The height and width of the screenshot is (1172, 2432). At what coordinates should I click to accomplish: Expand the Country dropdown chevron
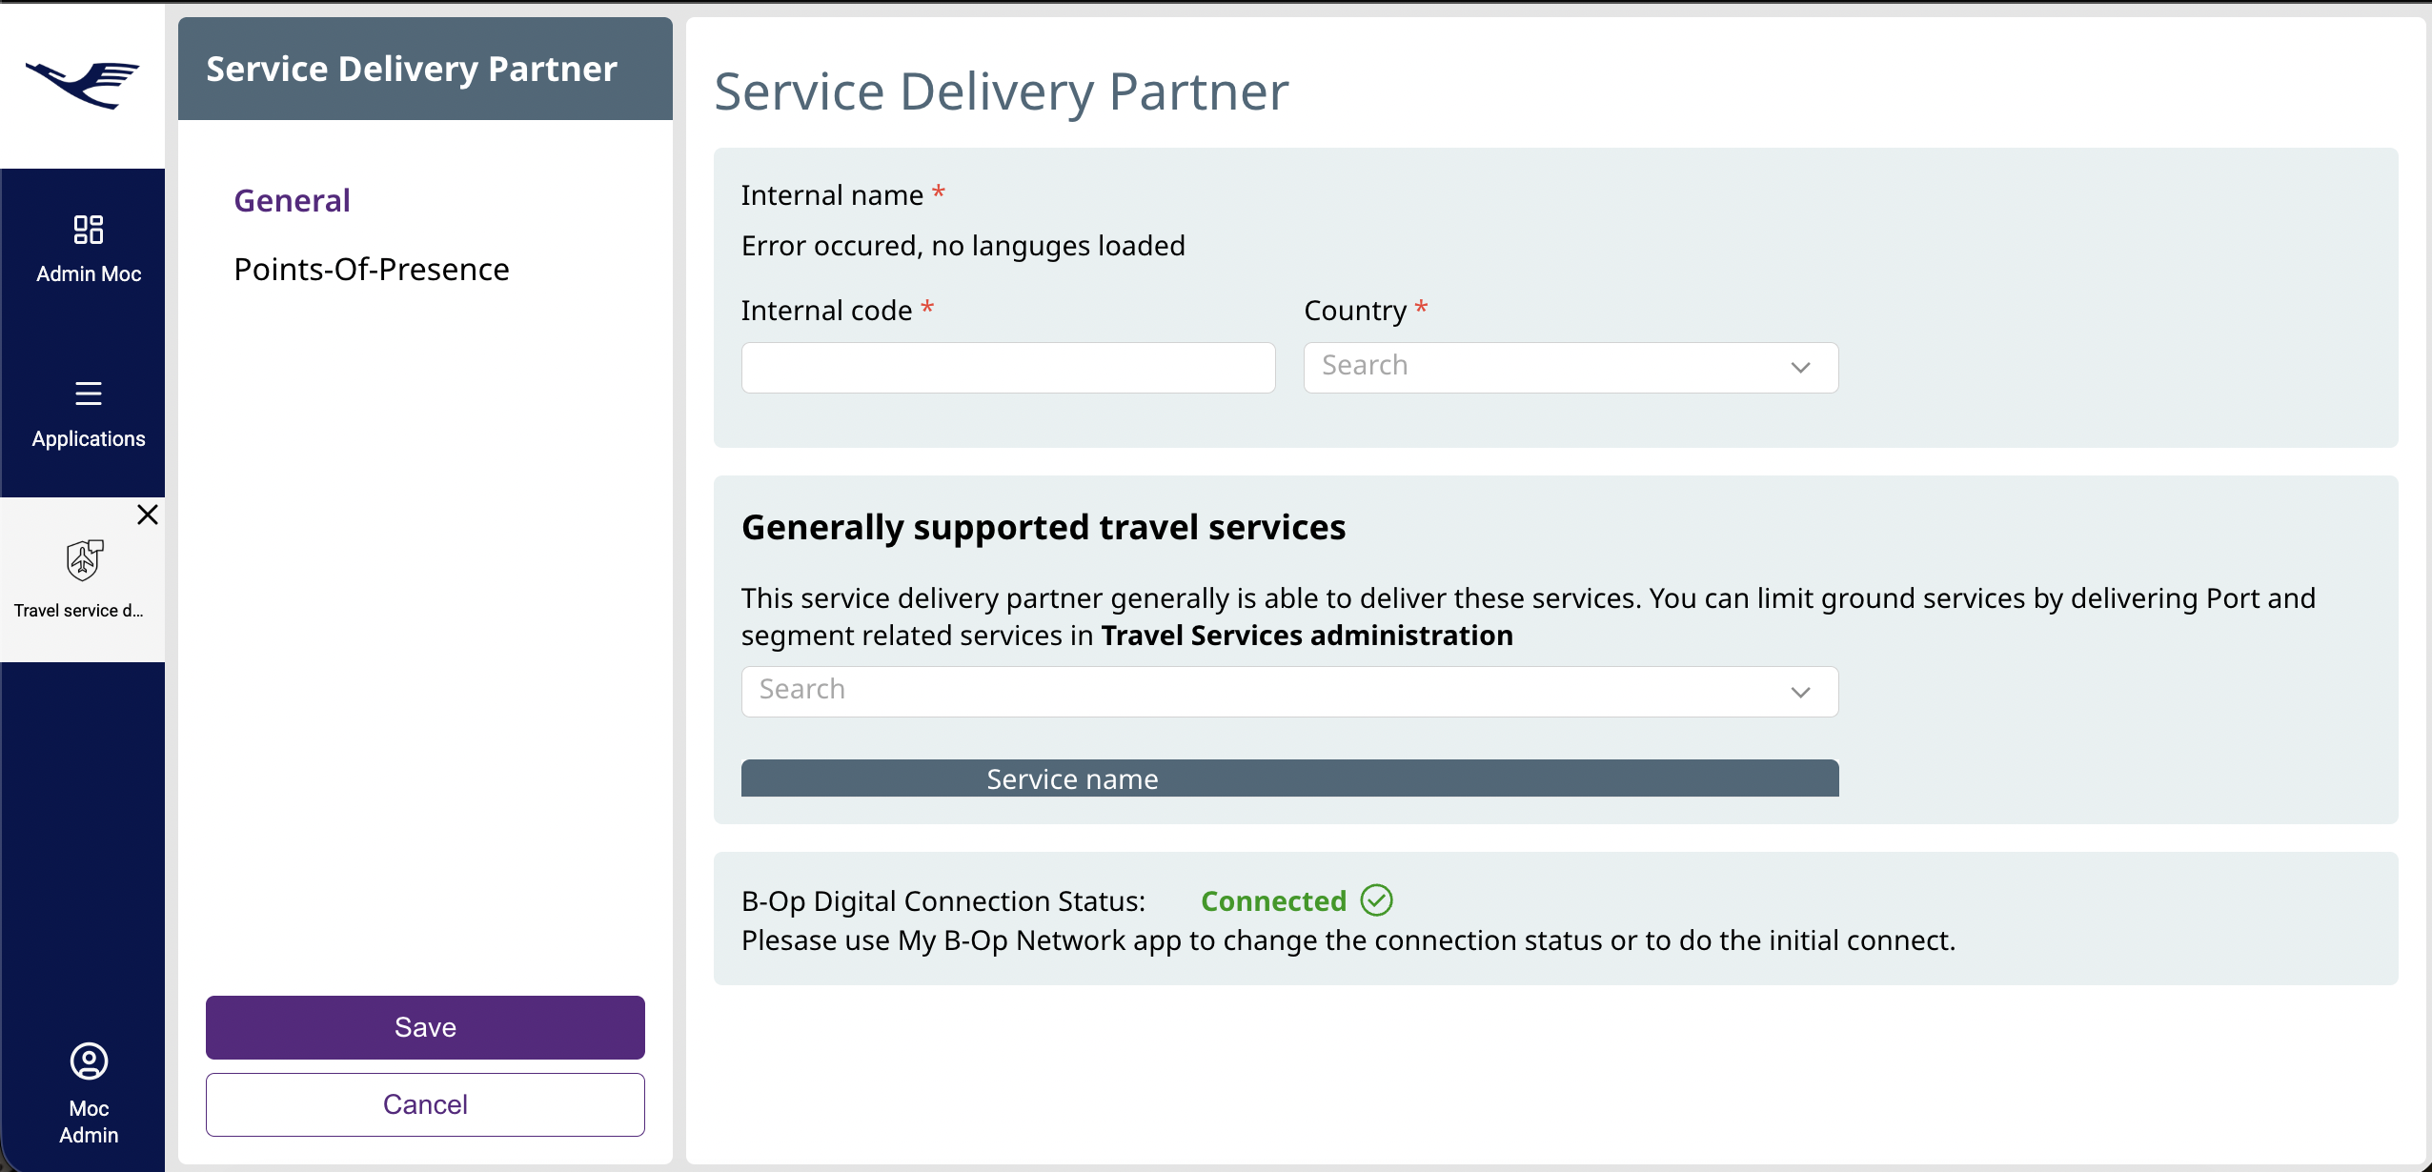(x=1800, y=368)
